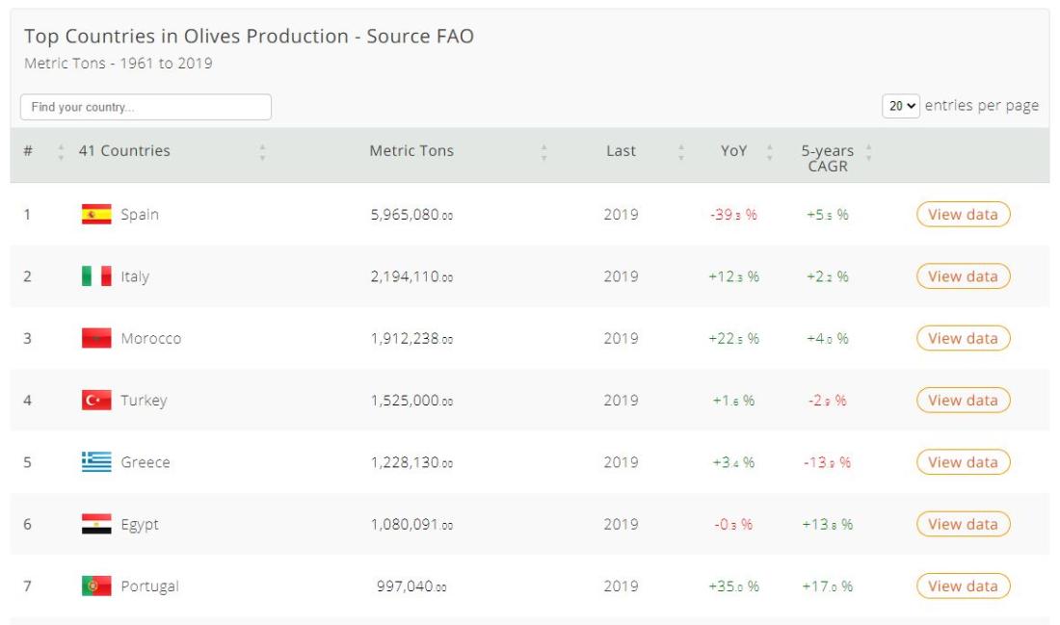Click Spain's -39 % YoY value

733,215
